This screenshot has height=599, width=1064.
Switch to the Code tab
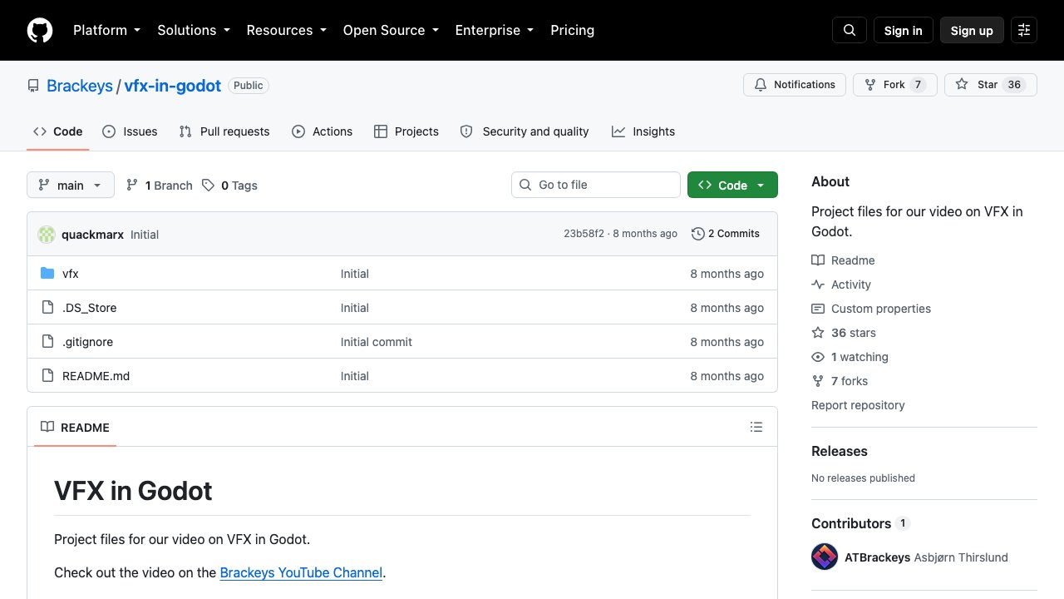click(x=57, y=131)
